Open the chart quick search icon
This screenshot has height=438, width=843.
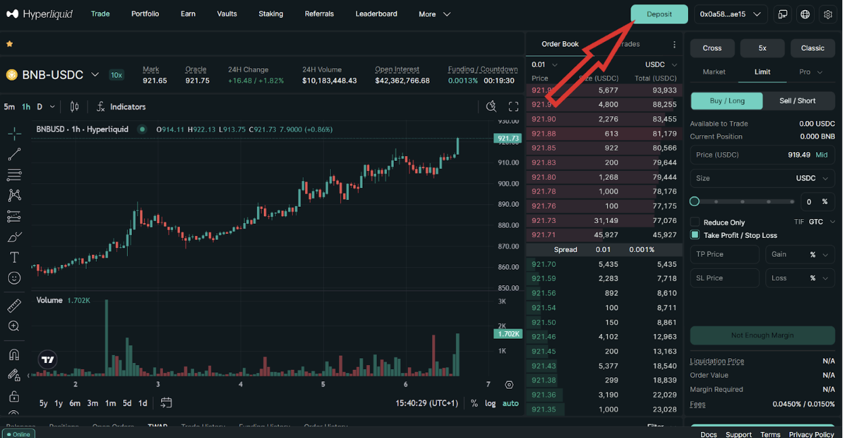pos(492,107)
